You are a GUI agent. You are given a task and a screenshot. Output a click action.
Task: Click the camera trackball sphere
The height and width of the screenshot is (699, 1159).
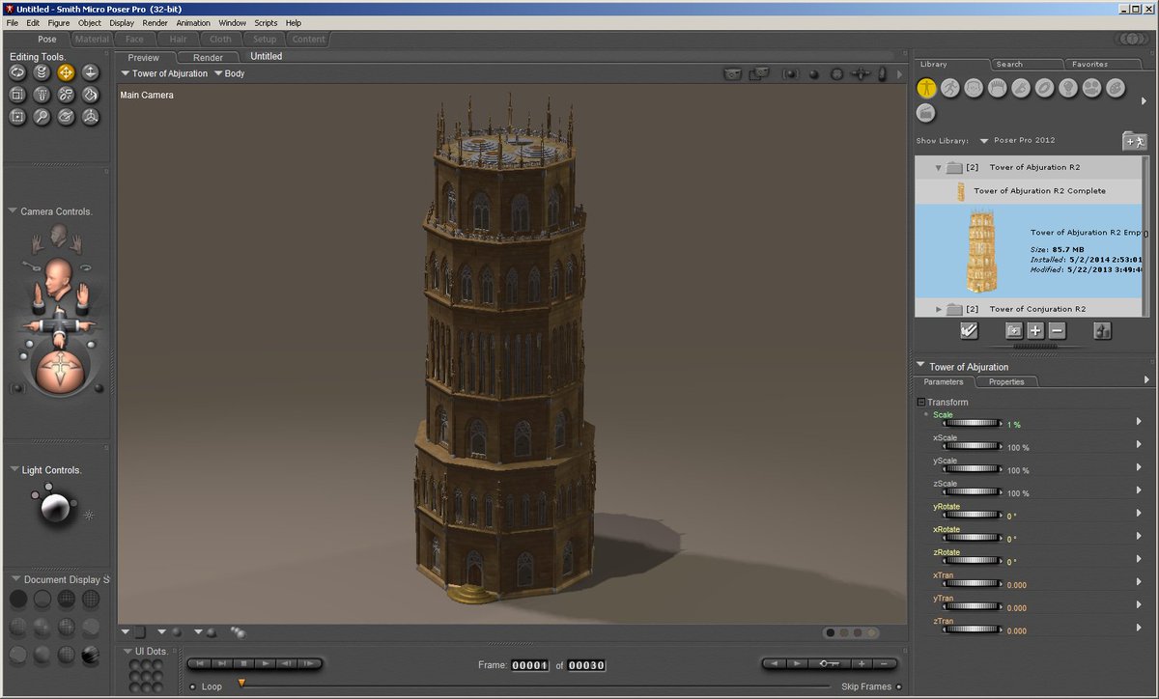tap(59, 371)
